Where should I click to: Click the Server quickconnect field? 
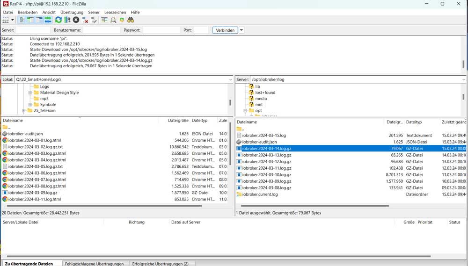pos(33,30)
